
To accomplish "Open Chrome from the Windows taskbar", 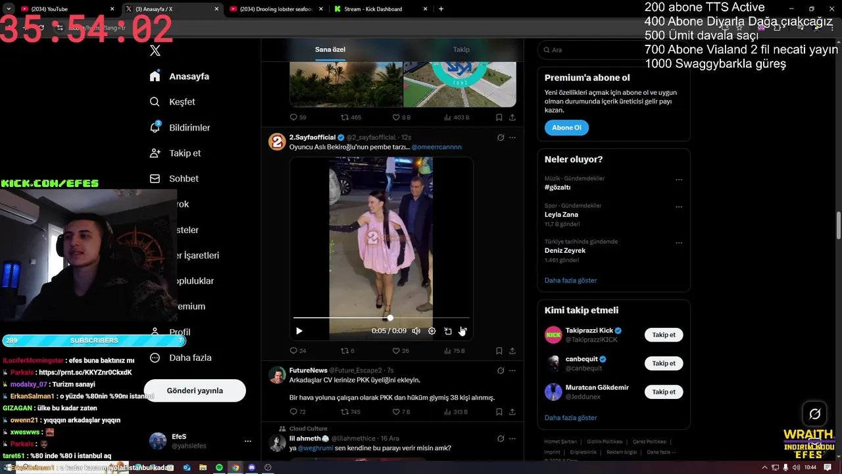I will (x=235, y=467).
